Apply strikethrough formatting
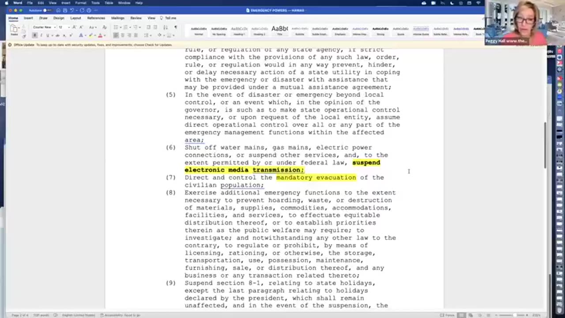Screen dimensions: 565x318 coord(57,35)
